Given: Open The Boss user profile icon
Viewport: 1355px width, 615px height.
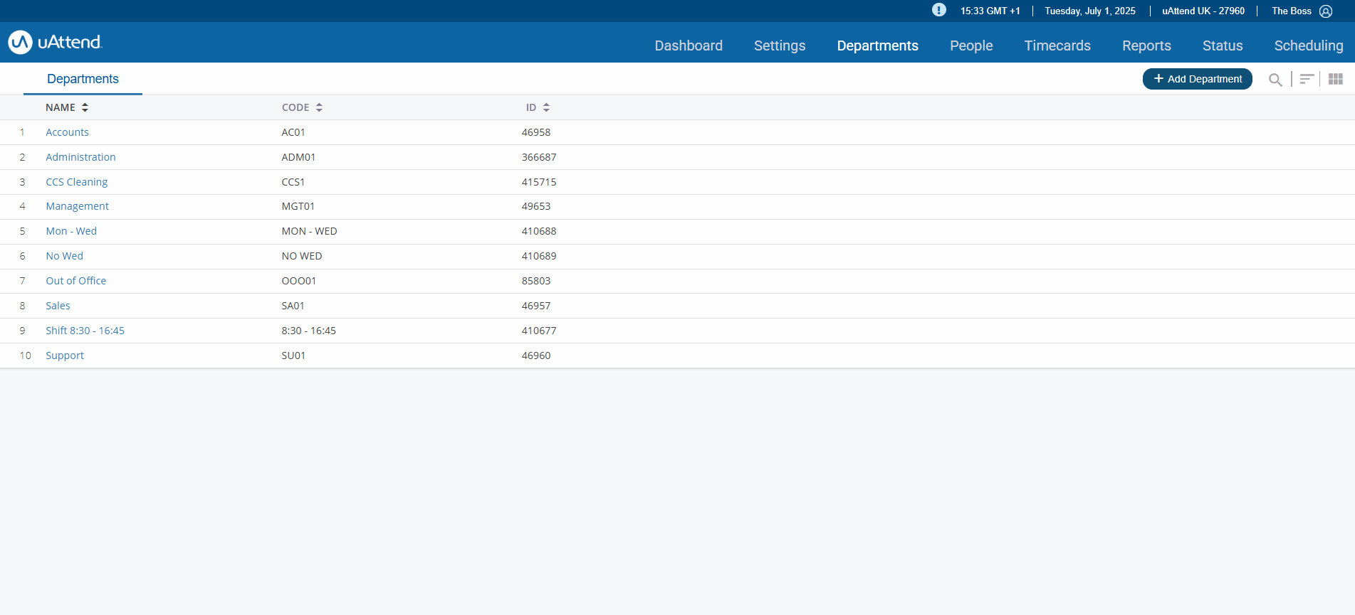Looking at the screenshot, I should [1326, 11].
